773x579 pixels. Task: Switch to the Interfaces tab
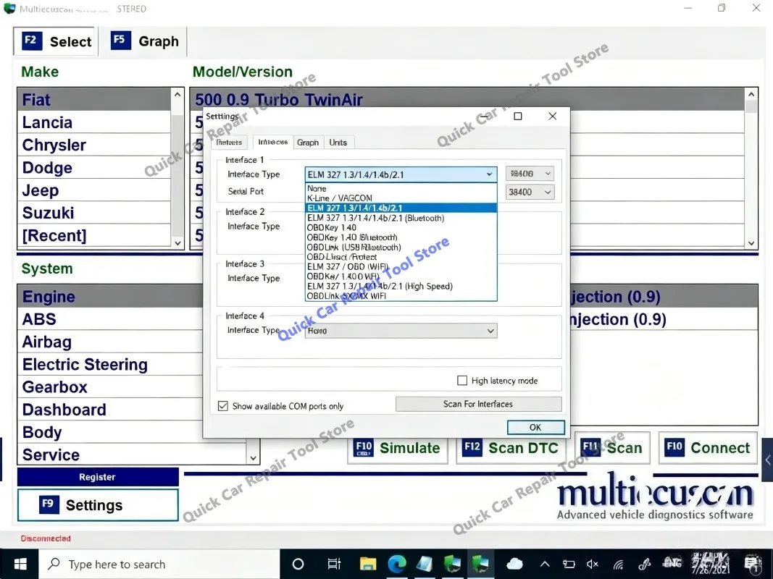click(272, 142)
